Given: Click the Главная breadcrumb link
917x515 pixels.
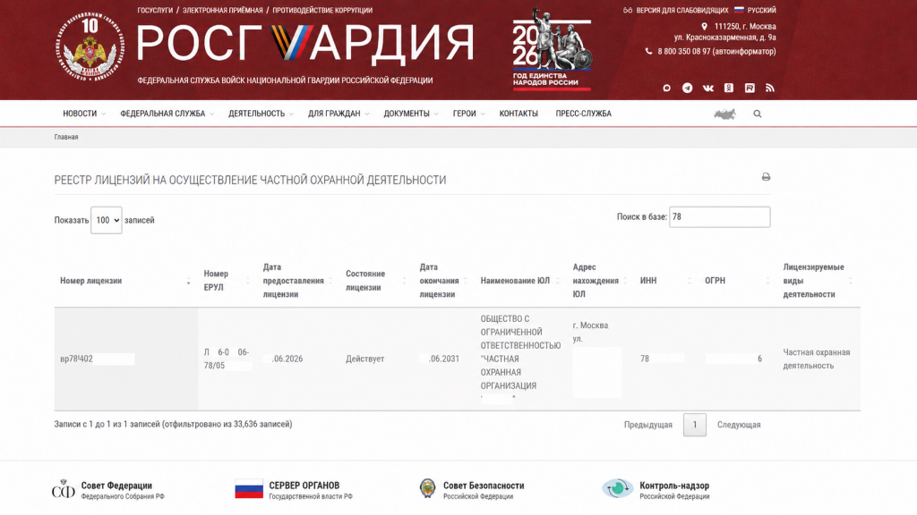Looking at the screenshot, I should (66, 137).
